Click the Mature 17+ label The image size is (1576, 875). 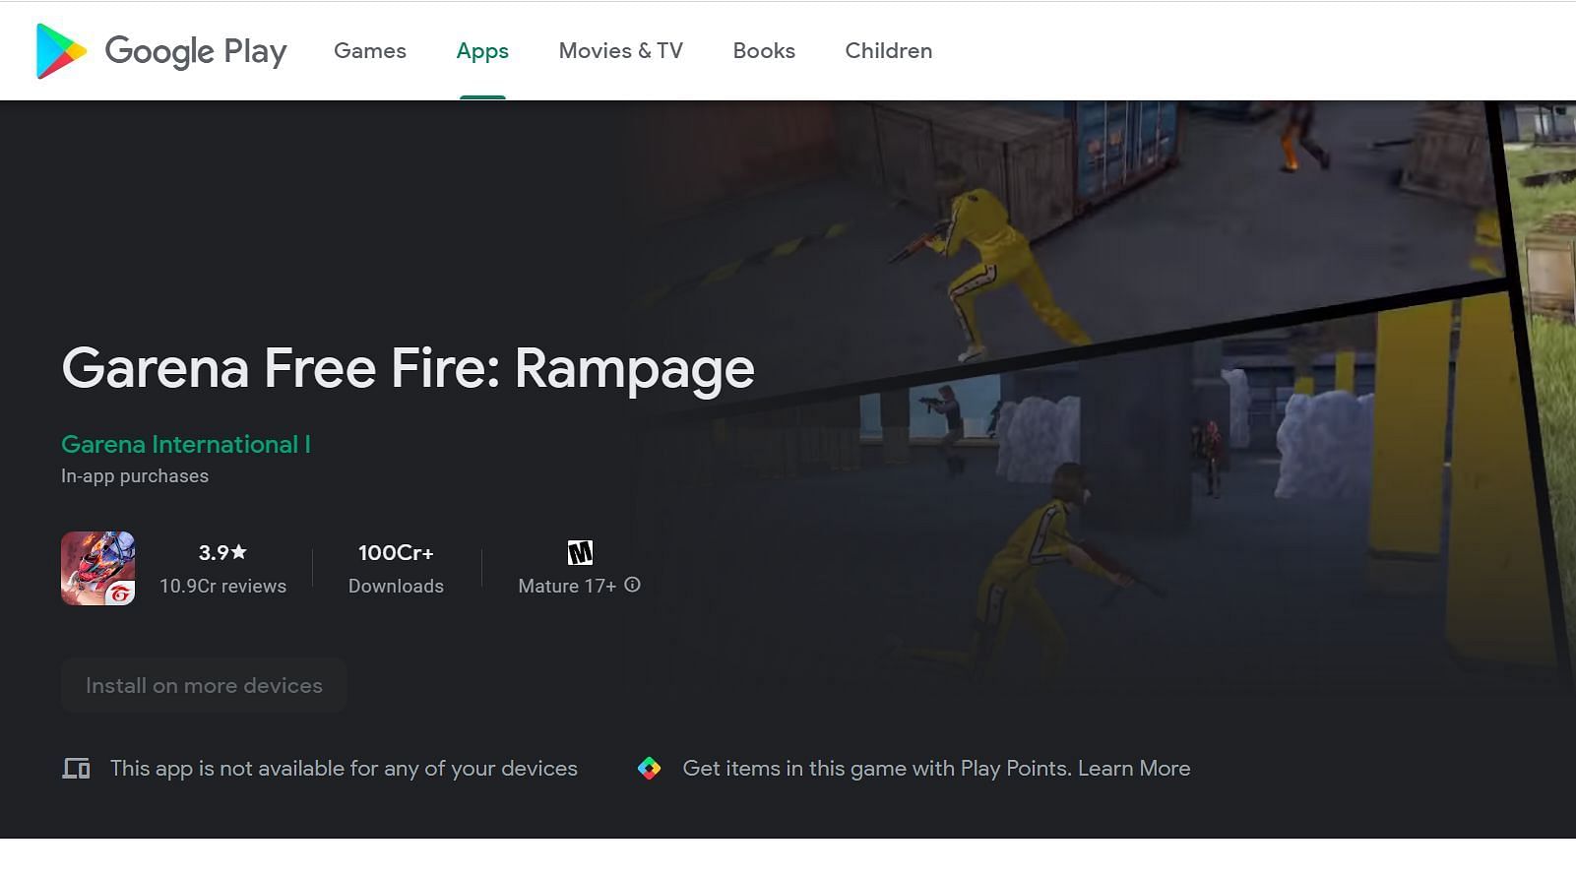coord(567,586)
